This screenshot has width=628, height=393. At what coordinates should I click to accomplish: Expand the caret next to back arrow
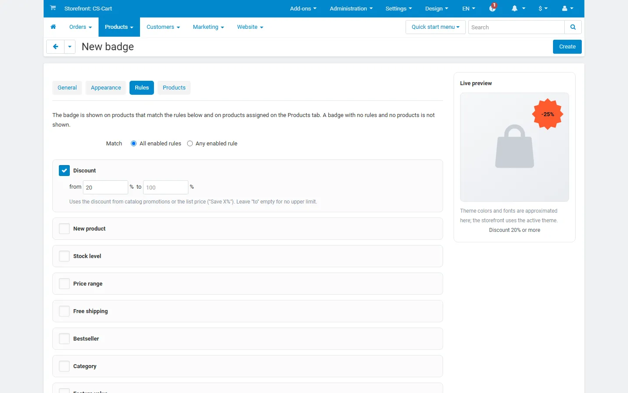pyautogui.click(x=70, y=47)
